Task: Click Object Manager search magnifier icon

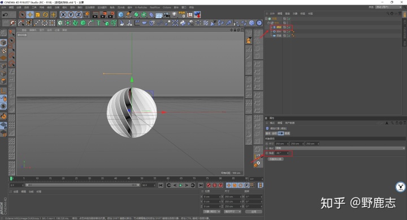Action: click(388, 14)
